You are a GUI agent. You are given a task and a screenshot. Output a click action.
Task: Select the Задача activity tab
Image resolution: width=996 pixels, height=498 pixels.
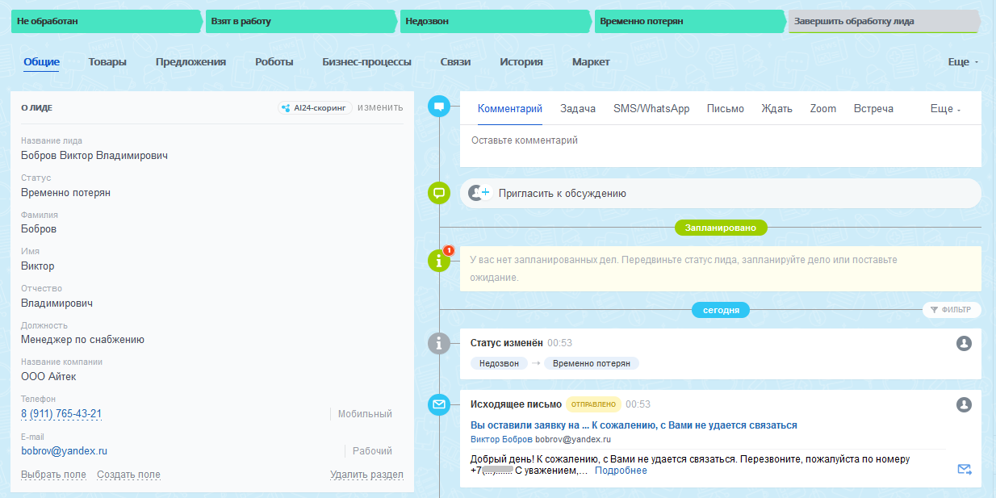click(x=578, y=109)
